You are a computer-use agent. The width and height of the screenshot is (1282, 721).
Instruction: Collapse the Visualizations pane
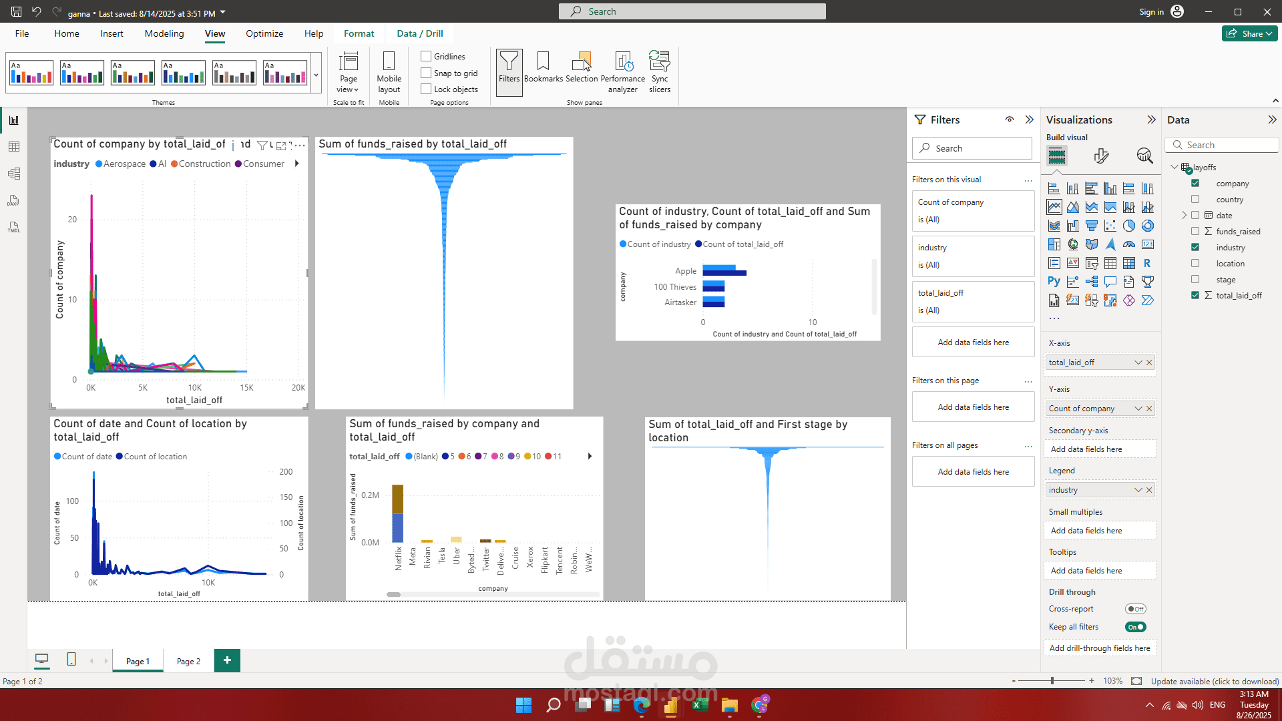click(1151, 119)
